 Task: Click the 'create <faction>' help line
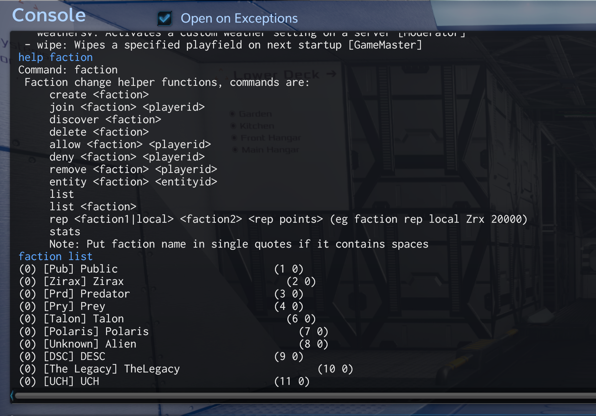99,95
